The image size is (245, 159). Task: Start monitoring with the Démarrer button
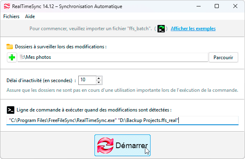pos(123,145)
